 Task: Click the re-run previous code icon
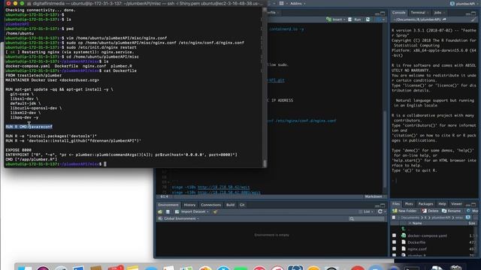pos(368,19)
